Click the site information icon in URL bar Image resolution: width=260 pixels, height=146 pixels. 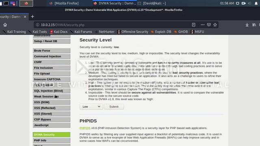38,25
